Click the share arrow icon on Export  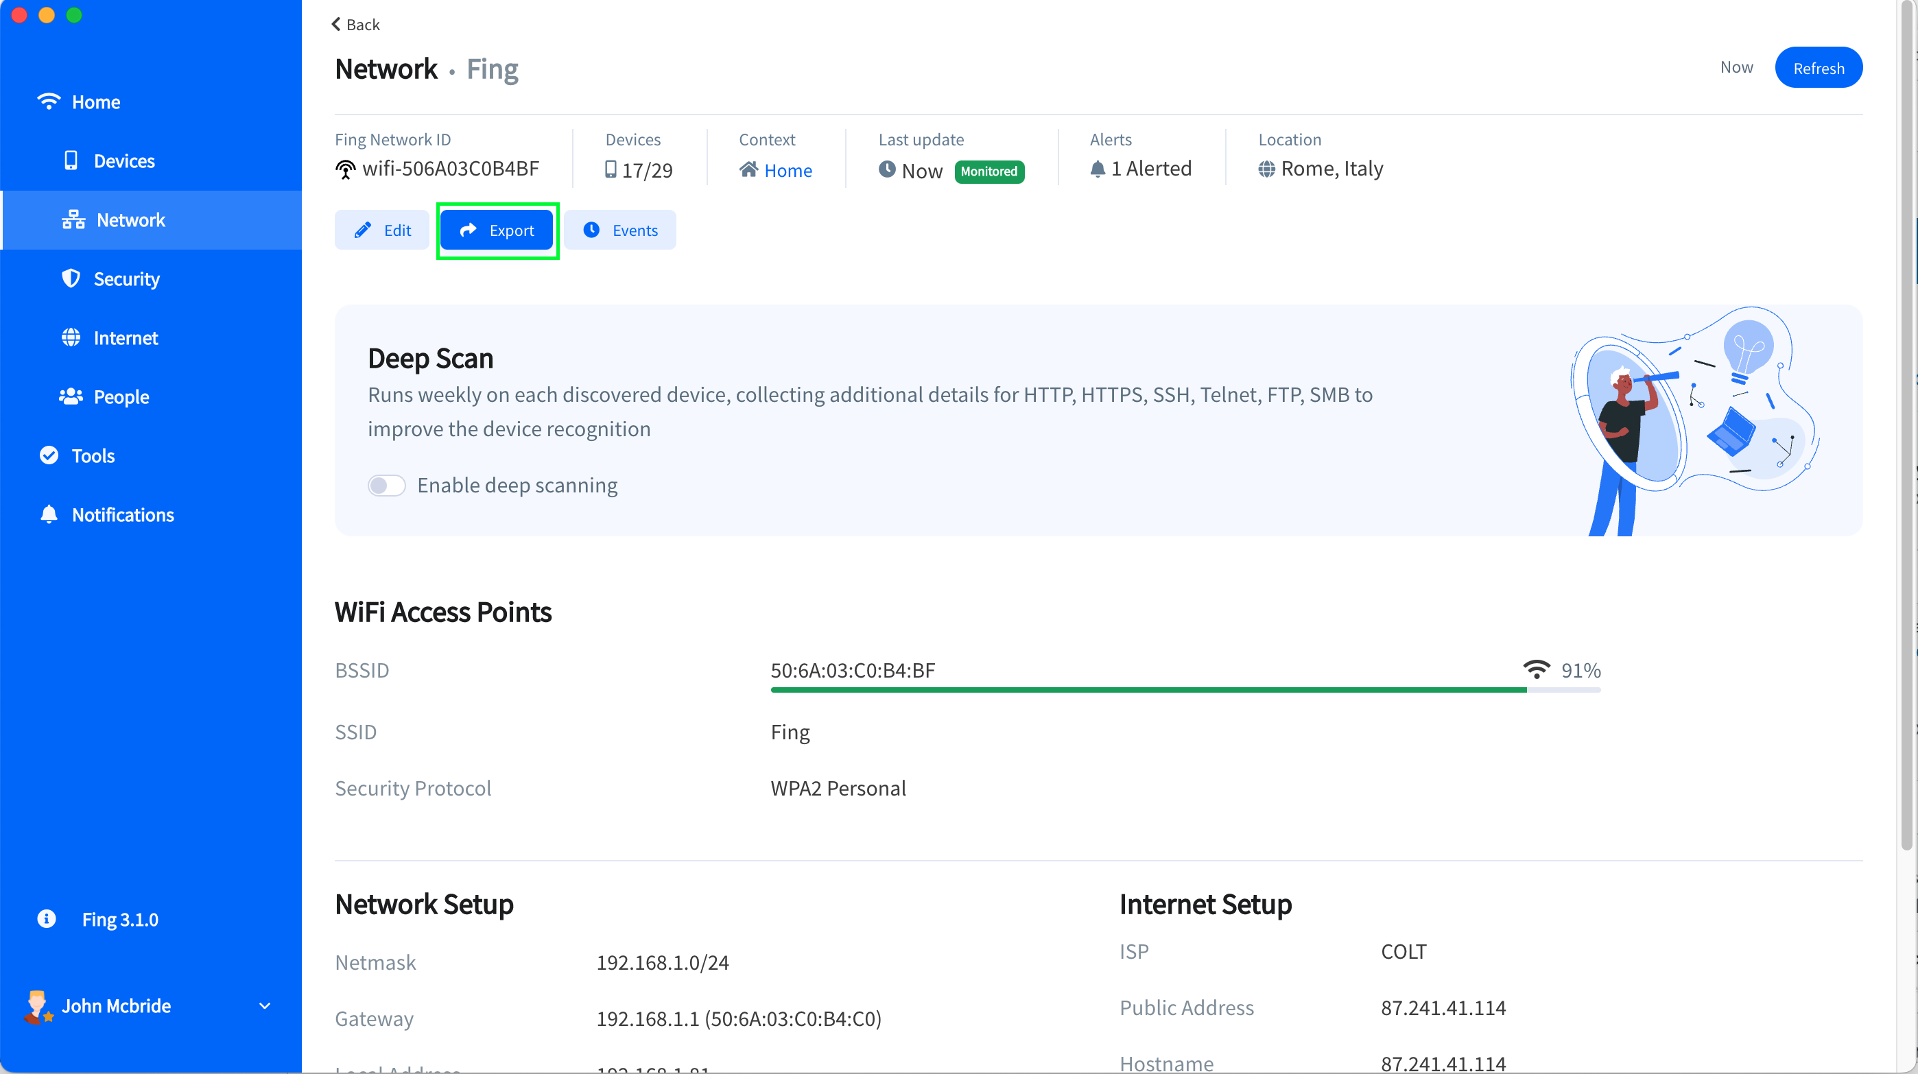[x=469, y=230]
